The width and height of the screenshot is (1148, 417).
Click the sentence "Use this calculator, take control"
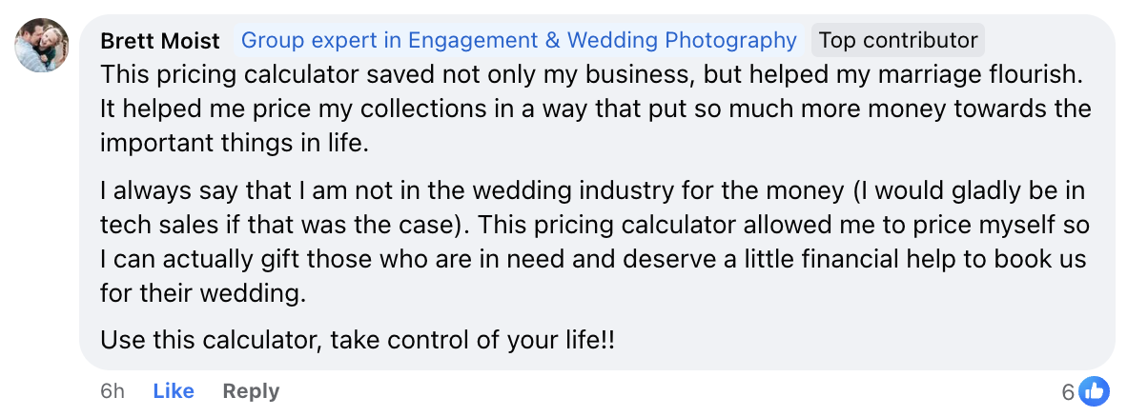tap(358, 339)
